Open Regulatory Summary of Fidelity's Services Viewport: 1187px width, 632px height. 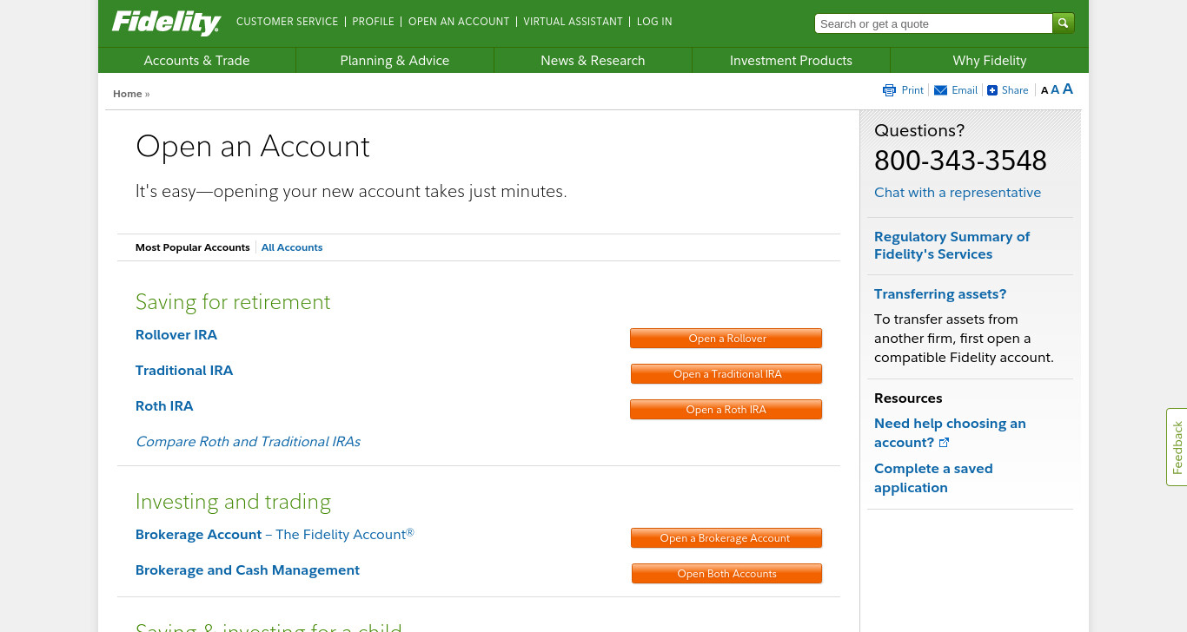952,246
